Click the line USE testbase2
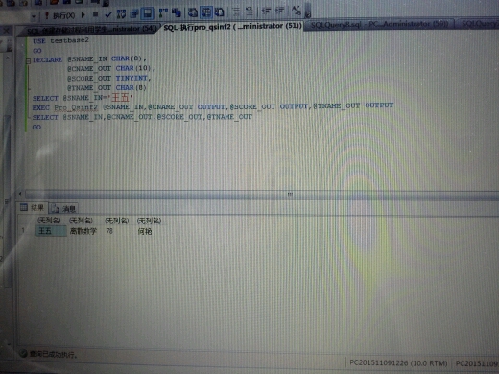 (60, 40)
